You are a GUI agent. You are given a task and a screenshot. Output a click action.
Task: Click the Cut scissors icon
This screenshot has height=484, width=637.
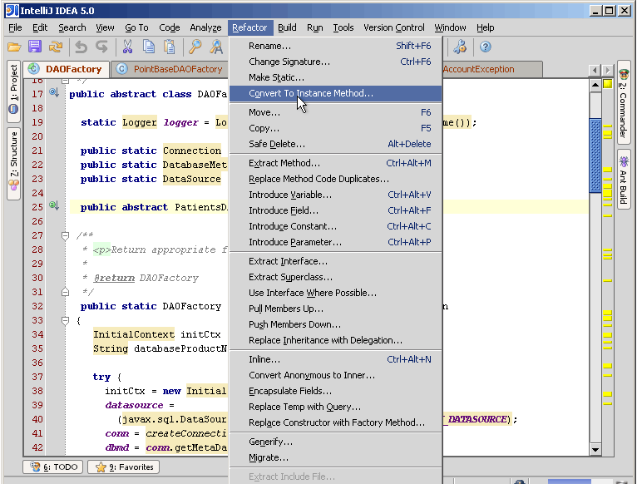(127, 47)
